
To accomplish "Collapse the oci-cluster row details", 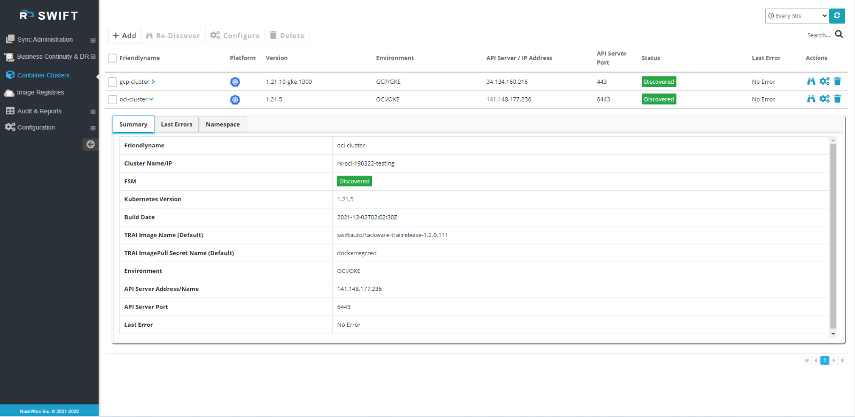I will point(151,99).
